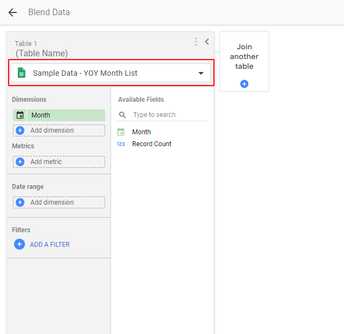Open the three-dot menu for Table 1
344x334 pixels.
196,42
